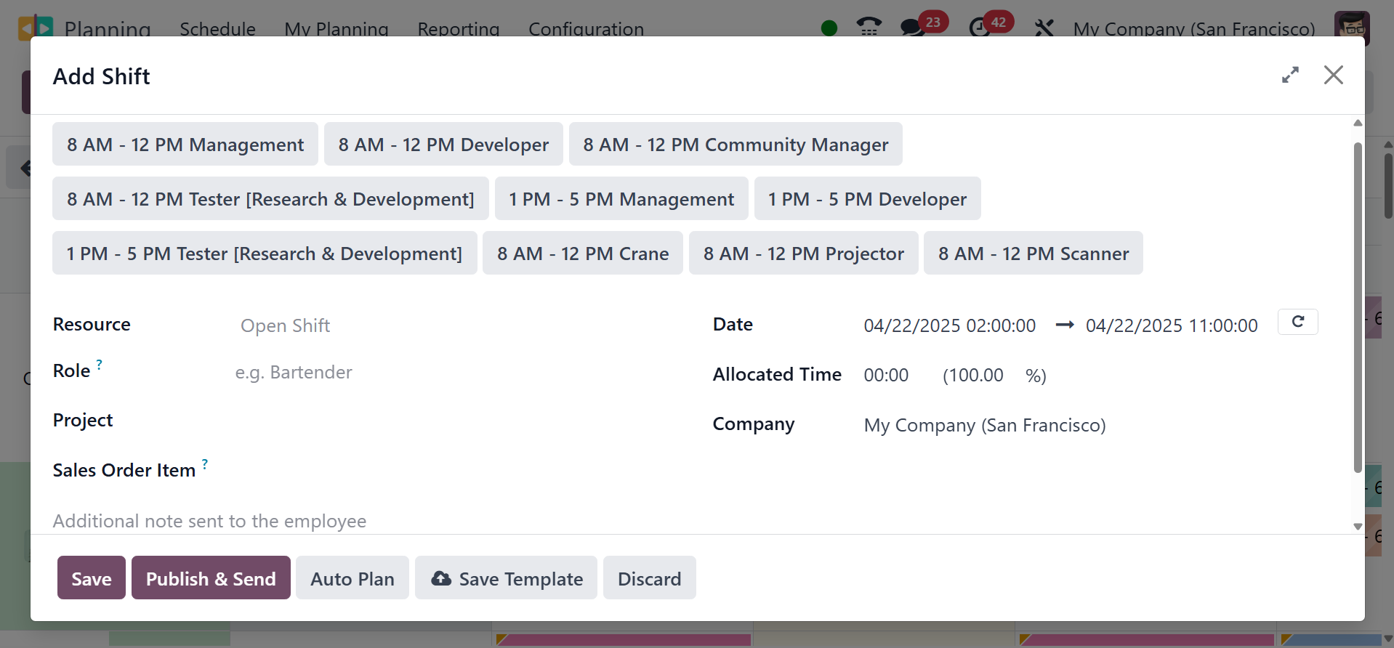Click the user avatar in top bar
Viewport: 1394px width, 648px height.
pyautogui.click(x=1351, y=28)
